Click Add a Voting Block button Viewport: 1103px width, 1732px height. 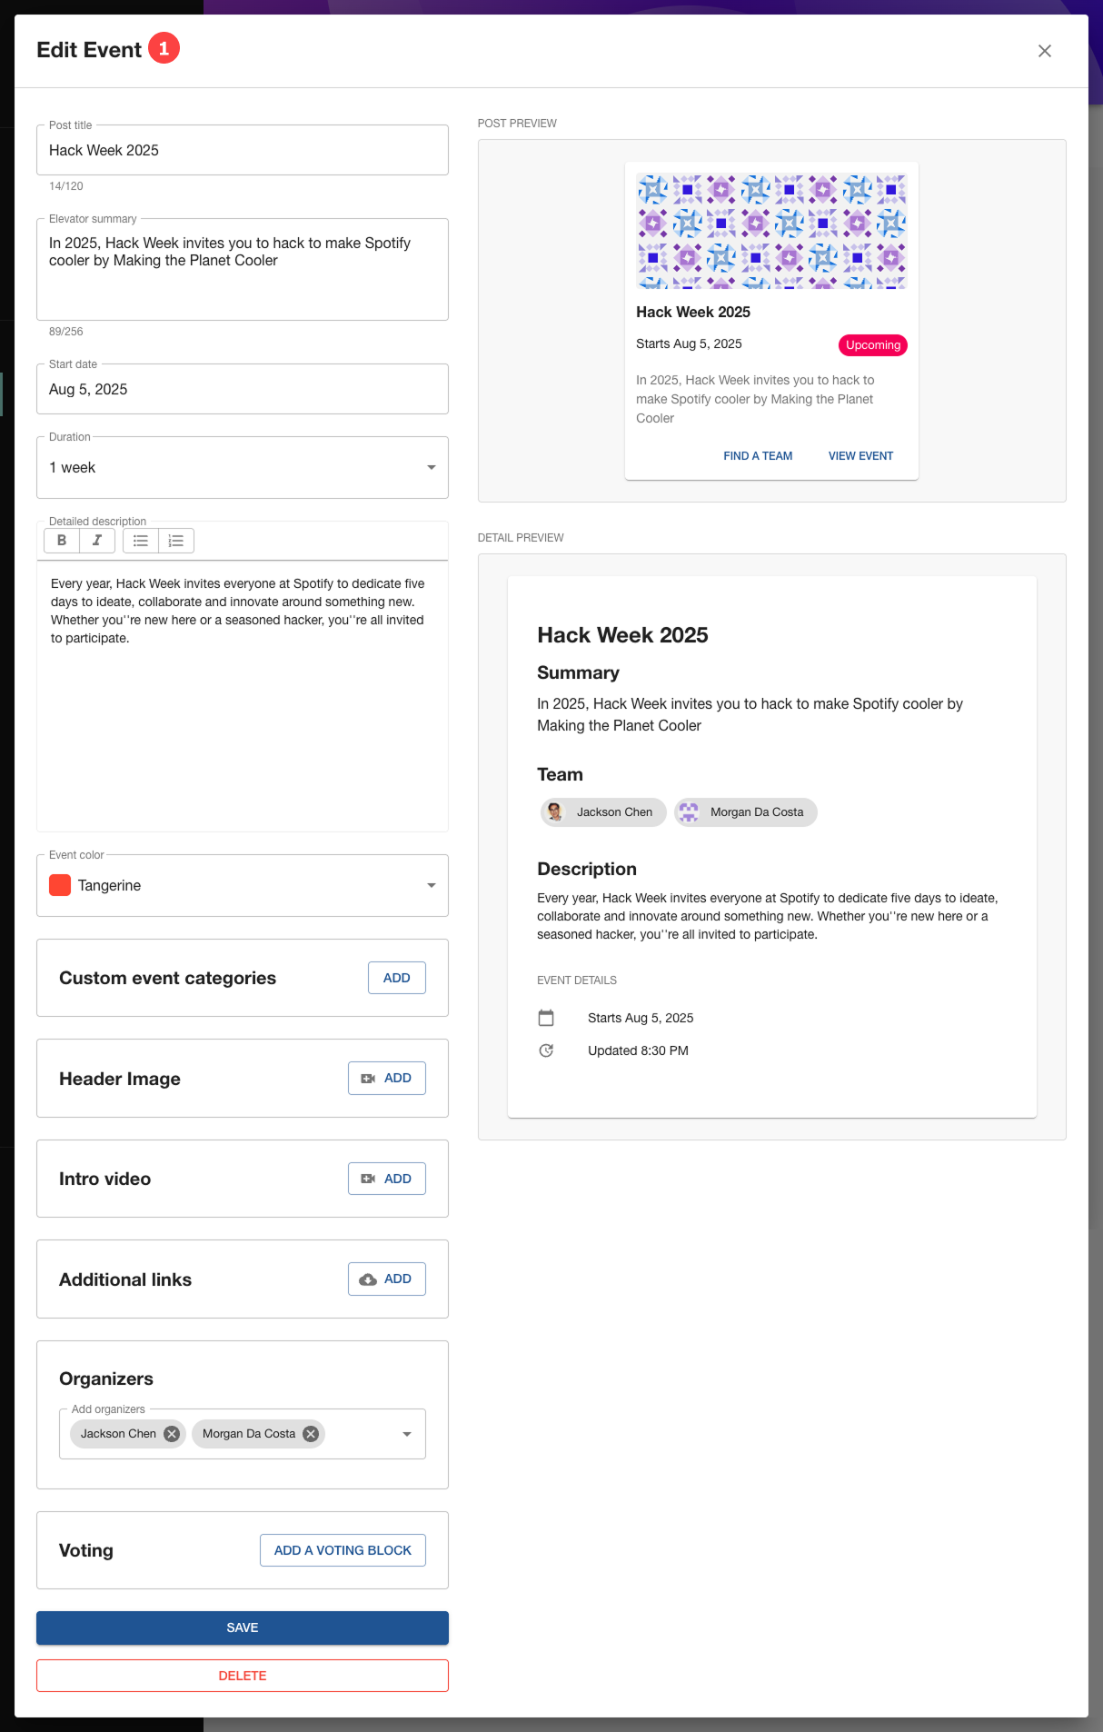(x=343, y=1550)
